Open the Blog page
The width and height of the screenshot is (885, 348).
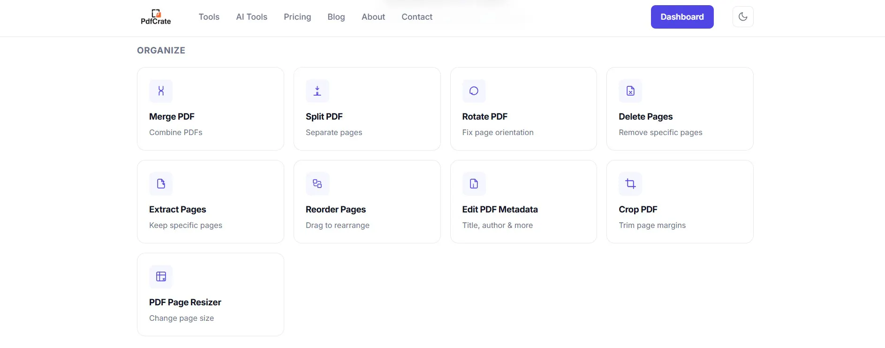336,17
